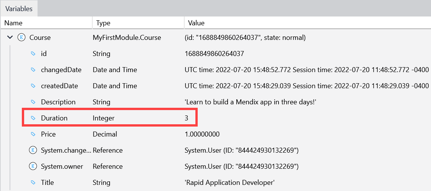Click the Price value 1.00000000
Screen dimensions: 431x191
202,134
